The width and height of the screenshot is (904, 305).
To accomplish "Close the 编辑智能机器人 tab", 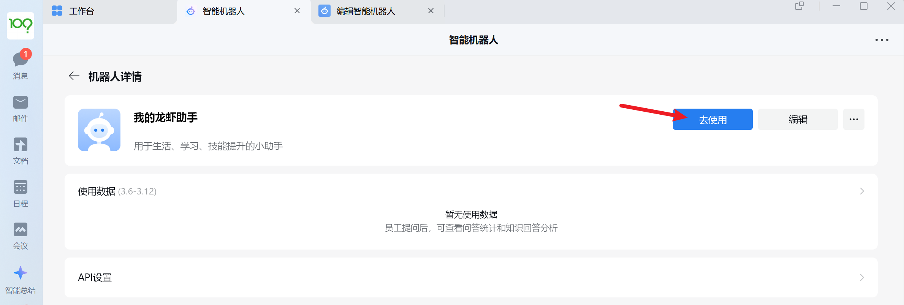I will [431, 11].
